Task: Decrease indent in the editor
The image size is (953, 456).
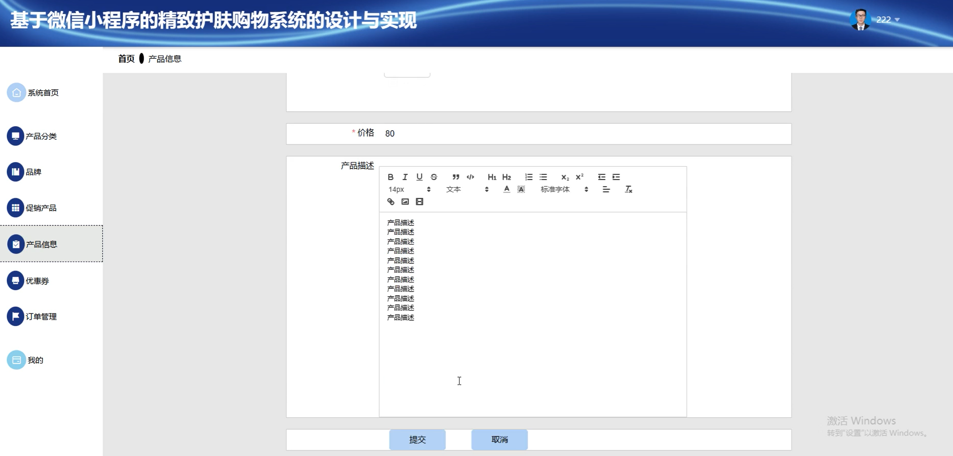Action: [601, 177]
